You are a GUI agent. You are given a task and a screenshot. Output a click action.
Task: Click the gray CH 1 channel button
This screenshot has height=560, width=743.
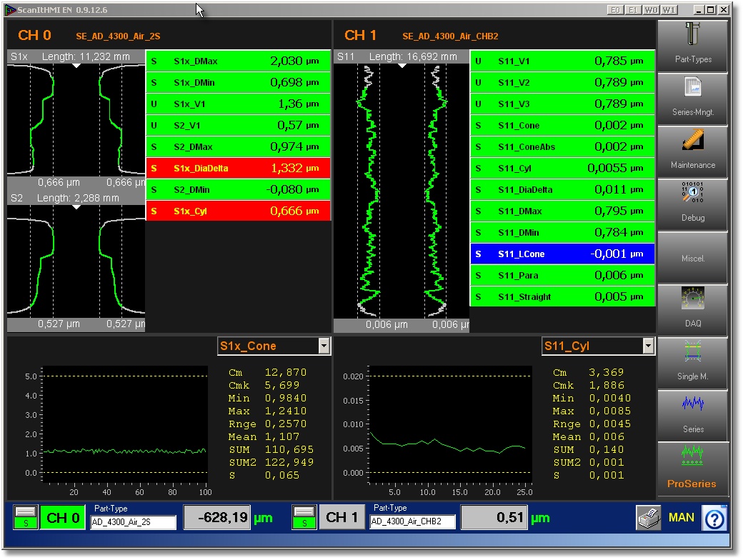pyautogui.click(x=341, y=518)
